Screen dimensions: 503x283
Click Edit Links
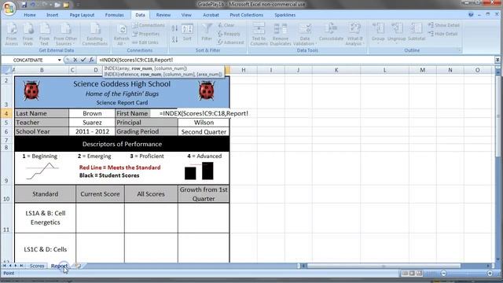tap(145, 42)
